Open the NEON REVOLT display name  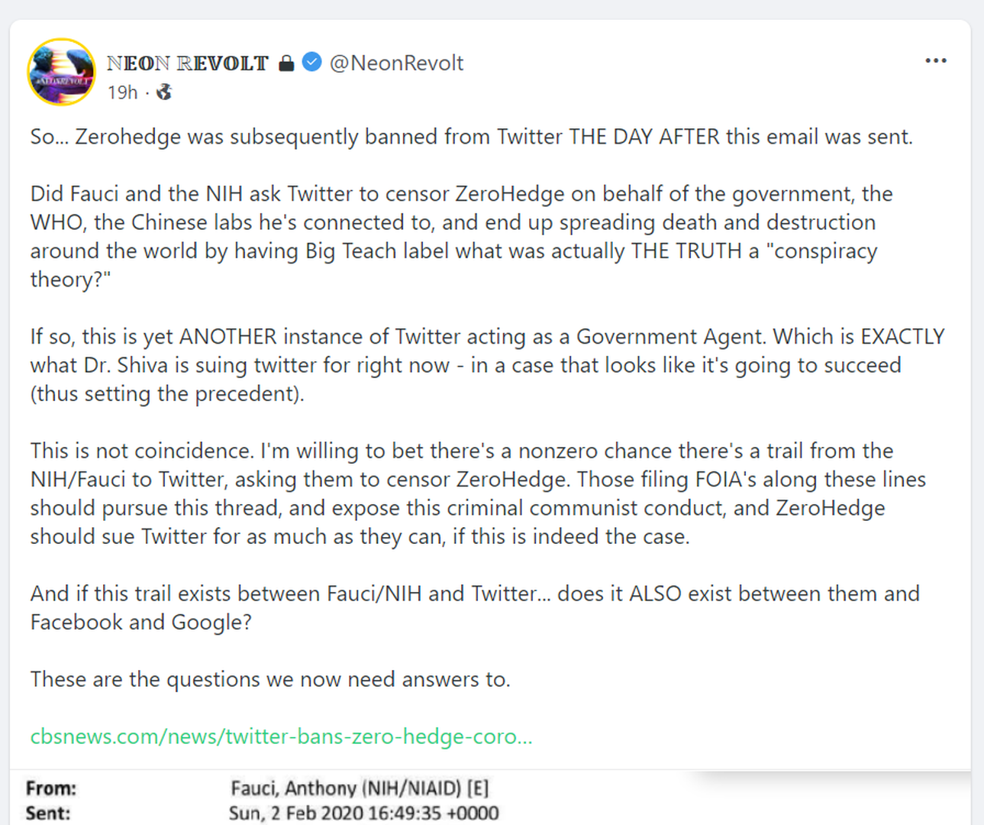point(188,63)
